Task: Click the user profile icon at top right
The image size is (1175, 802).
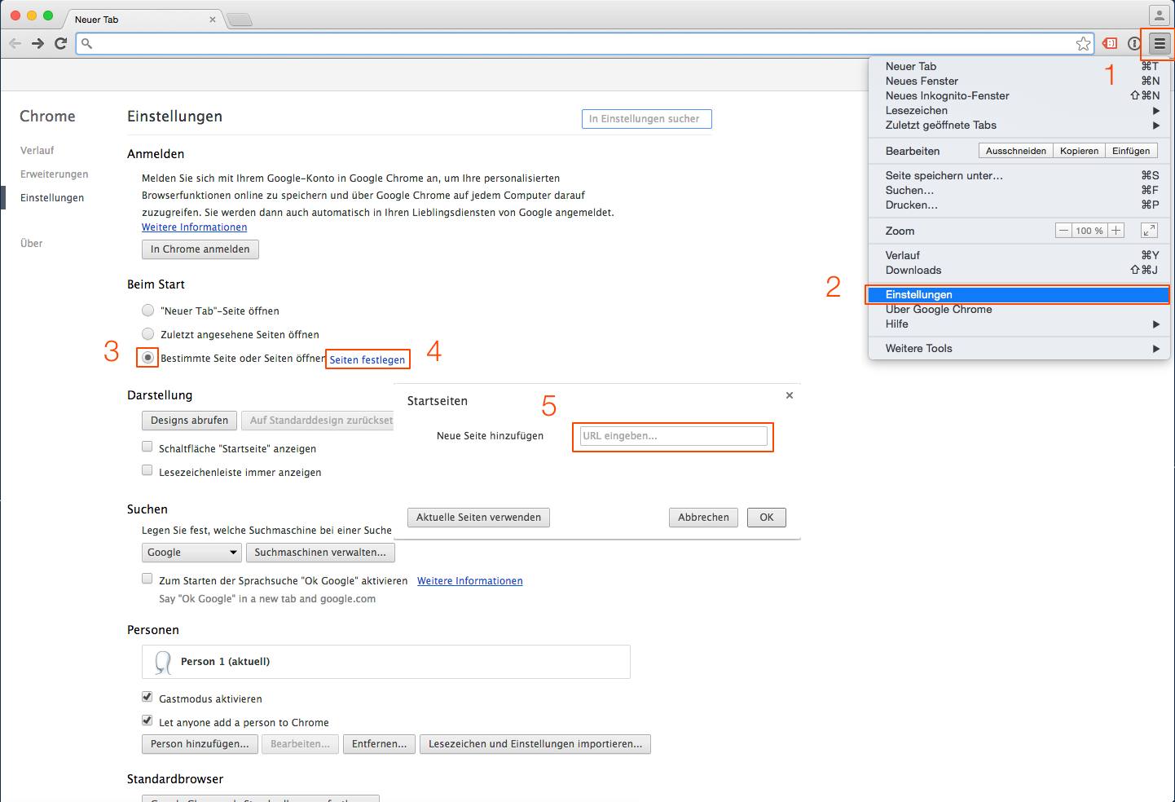Action: pyautogui.click(x=1159, y=15)
